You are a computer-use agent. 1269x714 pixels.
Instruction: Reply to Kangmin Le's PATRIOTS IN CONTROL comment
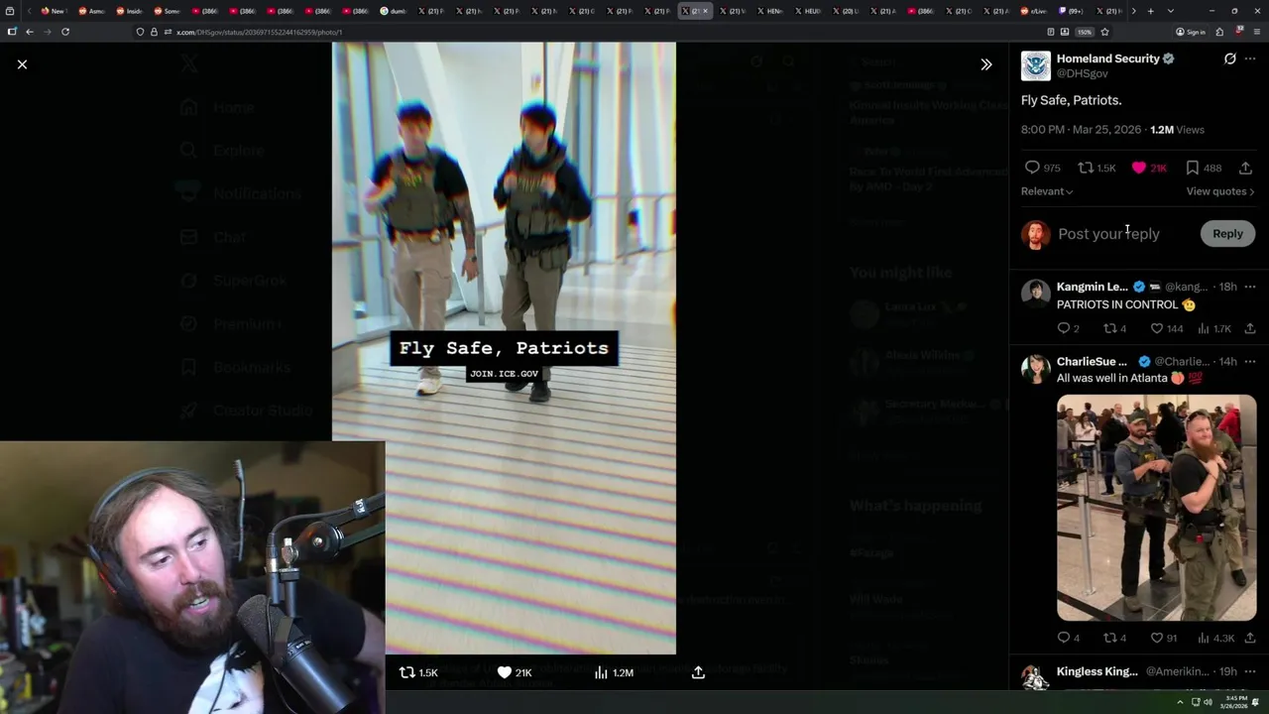click(1068, 328)
